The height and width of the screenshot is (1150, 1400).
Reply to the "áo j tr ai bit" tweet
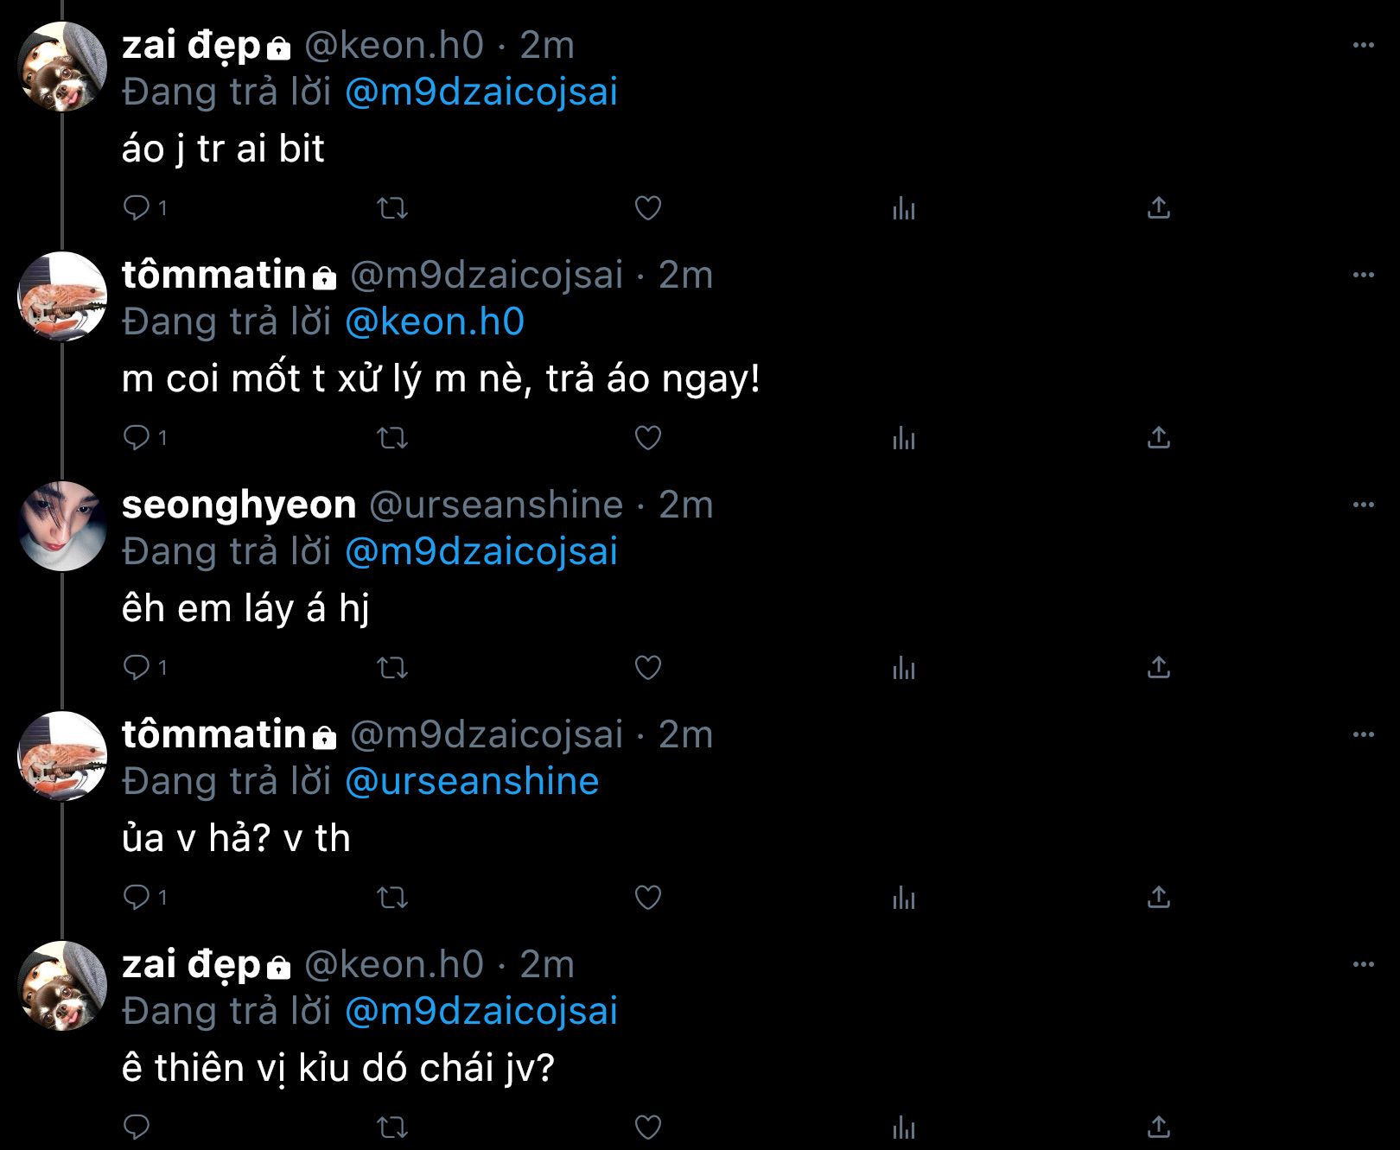(x=137, y=208)
